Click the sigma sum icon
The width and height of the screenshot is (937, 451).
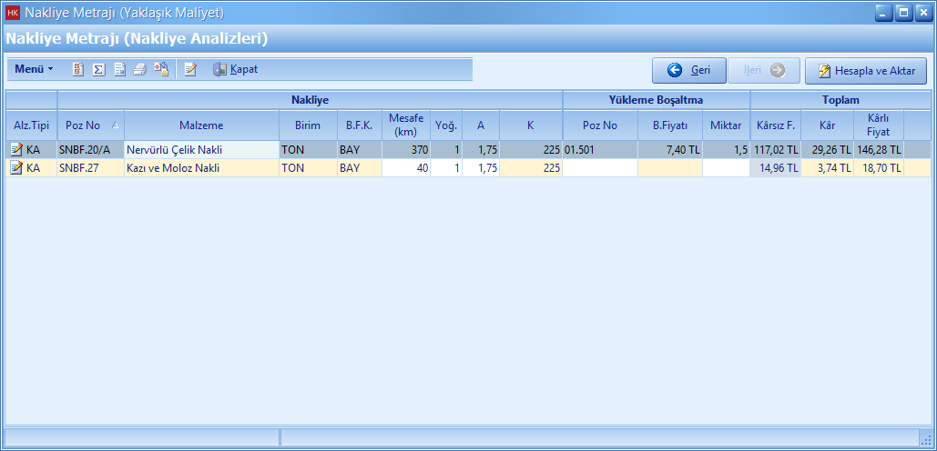98,69
